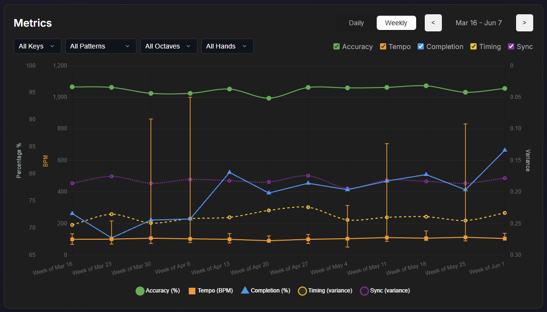
Task: Click the Timing point for Week of Mar 16
Action: pos(72,225)
